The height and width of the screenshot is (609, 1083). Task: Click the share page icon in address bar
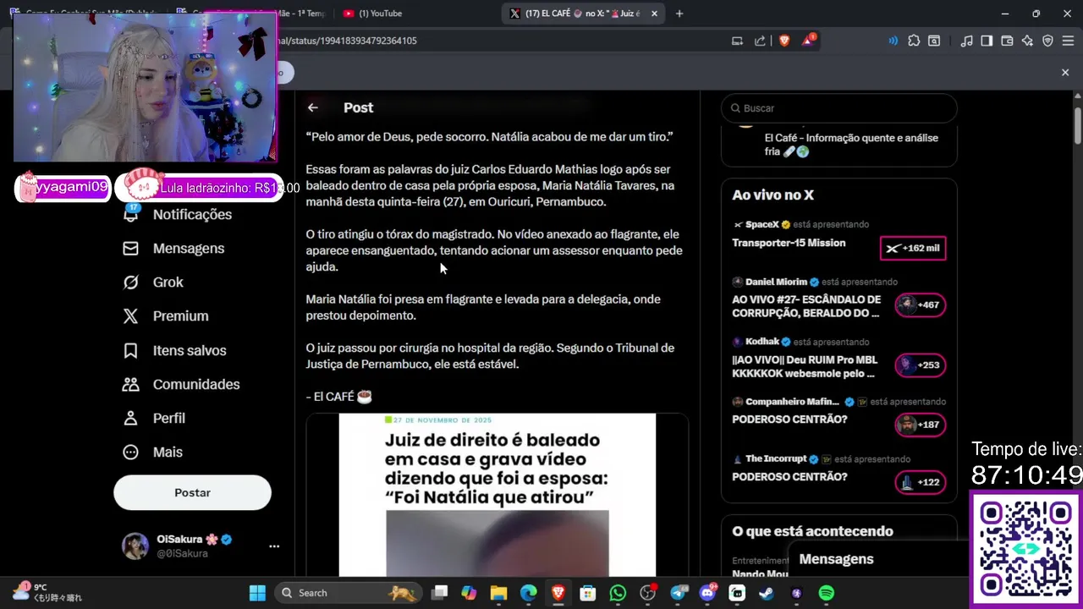(760, 41)
